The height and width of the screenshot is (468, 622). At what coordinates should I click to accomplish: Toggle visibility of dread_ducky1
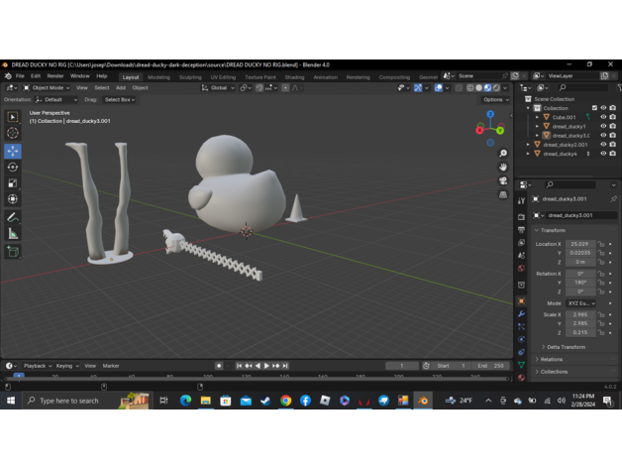point(603,126)
